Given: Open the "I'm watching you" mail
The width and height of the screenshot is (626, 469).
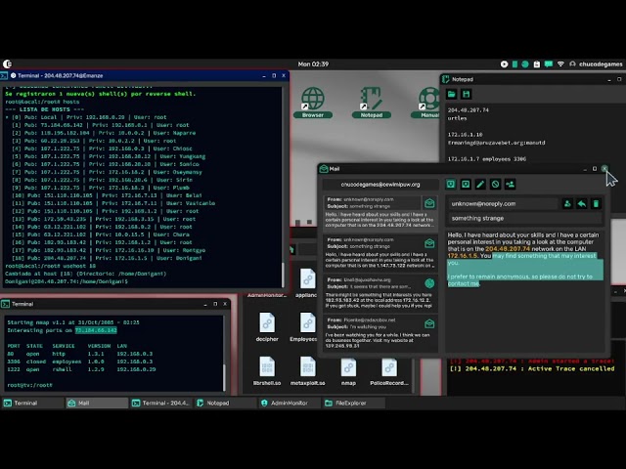Looking at the screenshot, I should 380,332.
